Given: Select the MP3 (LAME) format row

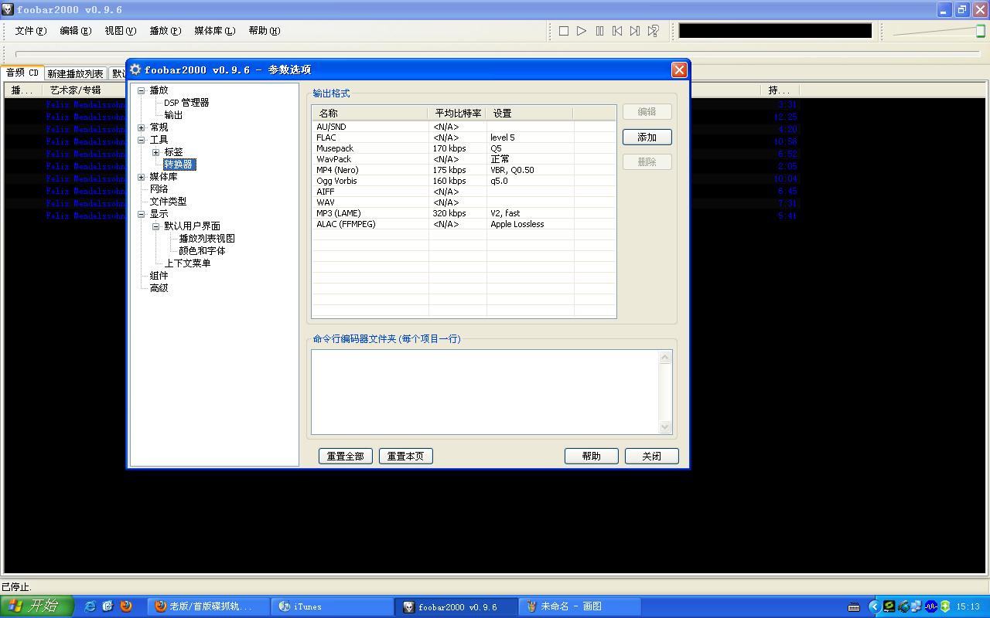Looking at the screenshot, I should coord(463,213).
